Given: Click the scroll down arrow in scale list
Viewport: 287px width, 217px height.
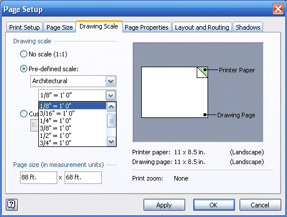Looking at the screenshot, I should click(x=111, y=141).
